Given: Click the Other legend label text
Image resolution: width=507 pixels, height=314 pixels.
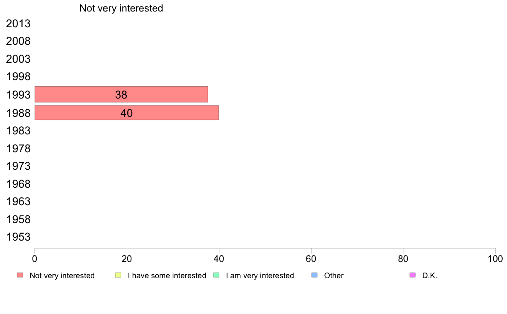Looking at the screenshot, I should pyautogui.click(x=334, y=276).
